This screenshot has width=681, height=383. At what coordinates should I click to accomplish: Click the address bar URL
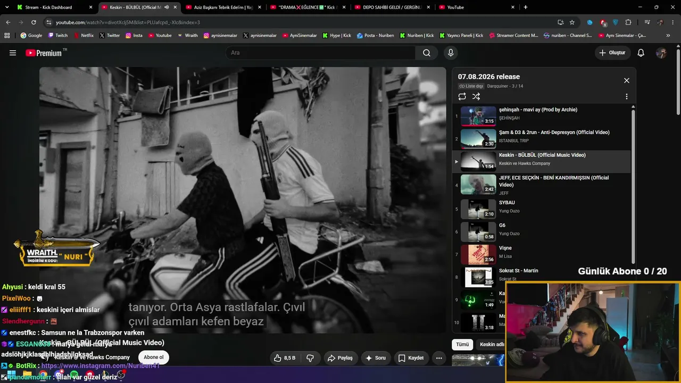click(x=128, y=22)
